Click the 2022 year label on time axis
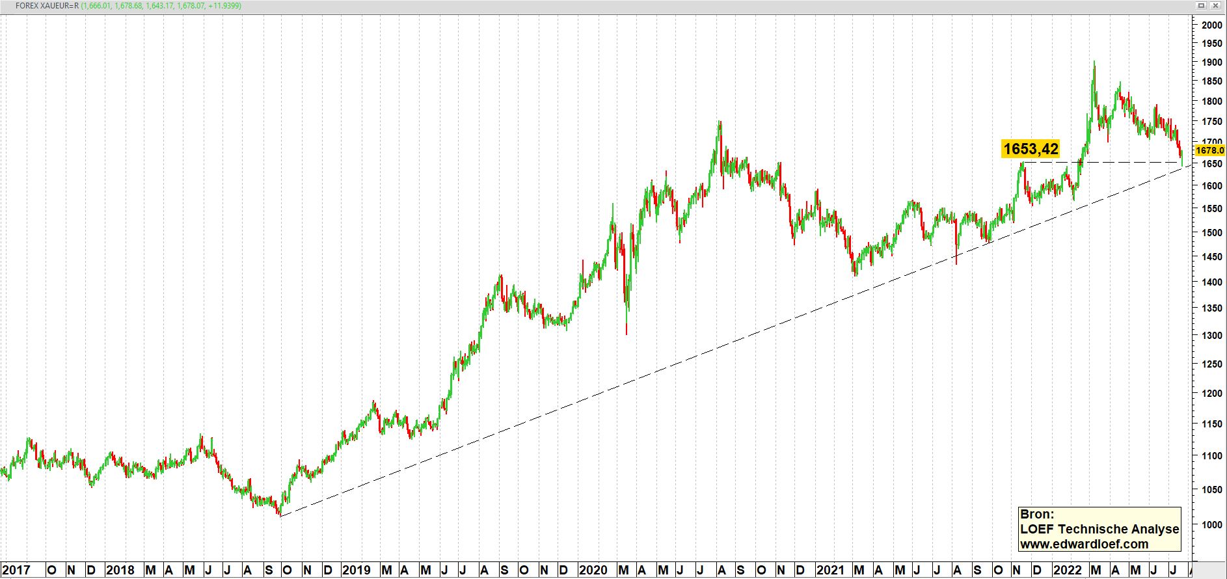Image resolution: width=1227 pixels, height=579 pixels. [x=1068, y=571]
